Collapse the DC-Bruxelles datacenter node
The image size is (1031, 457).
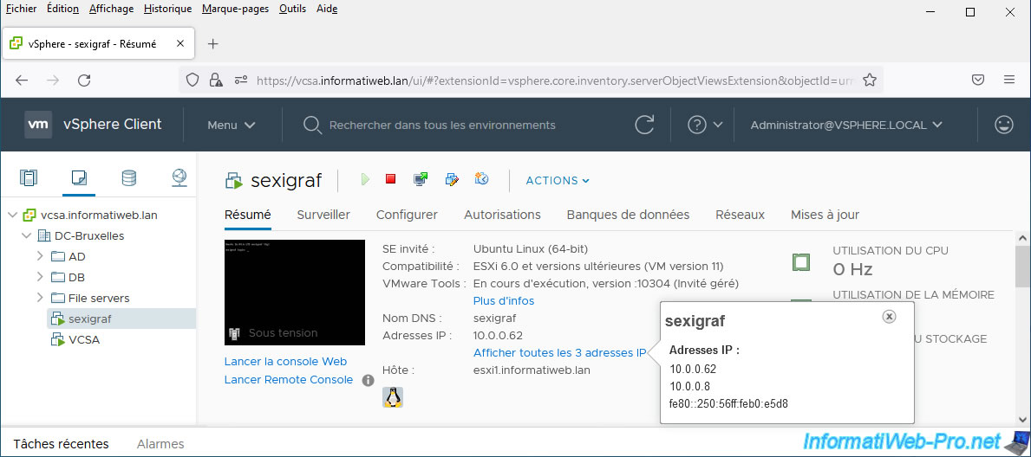pos(26,235)
